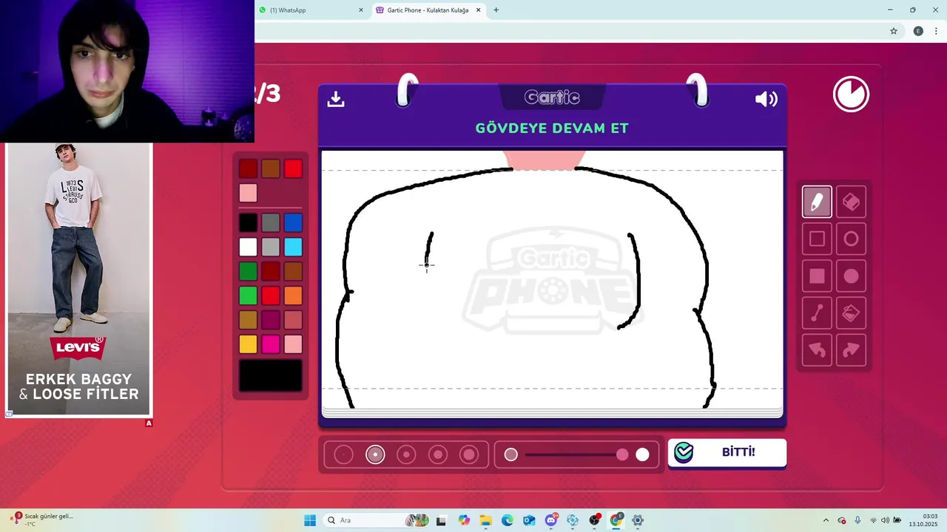Select the eraser tool
947x532 pixels.
pos(851,202)
